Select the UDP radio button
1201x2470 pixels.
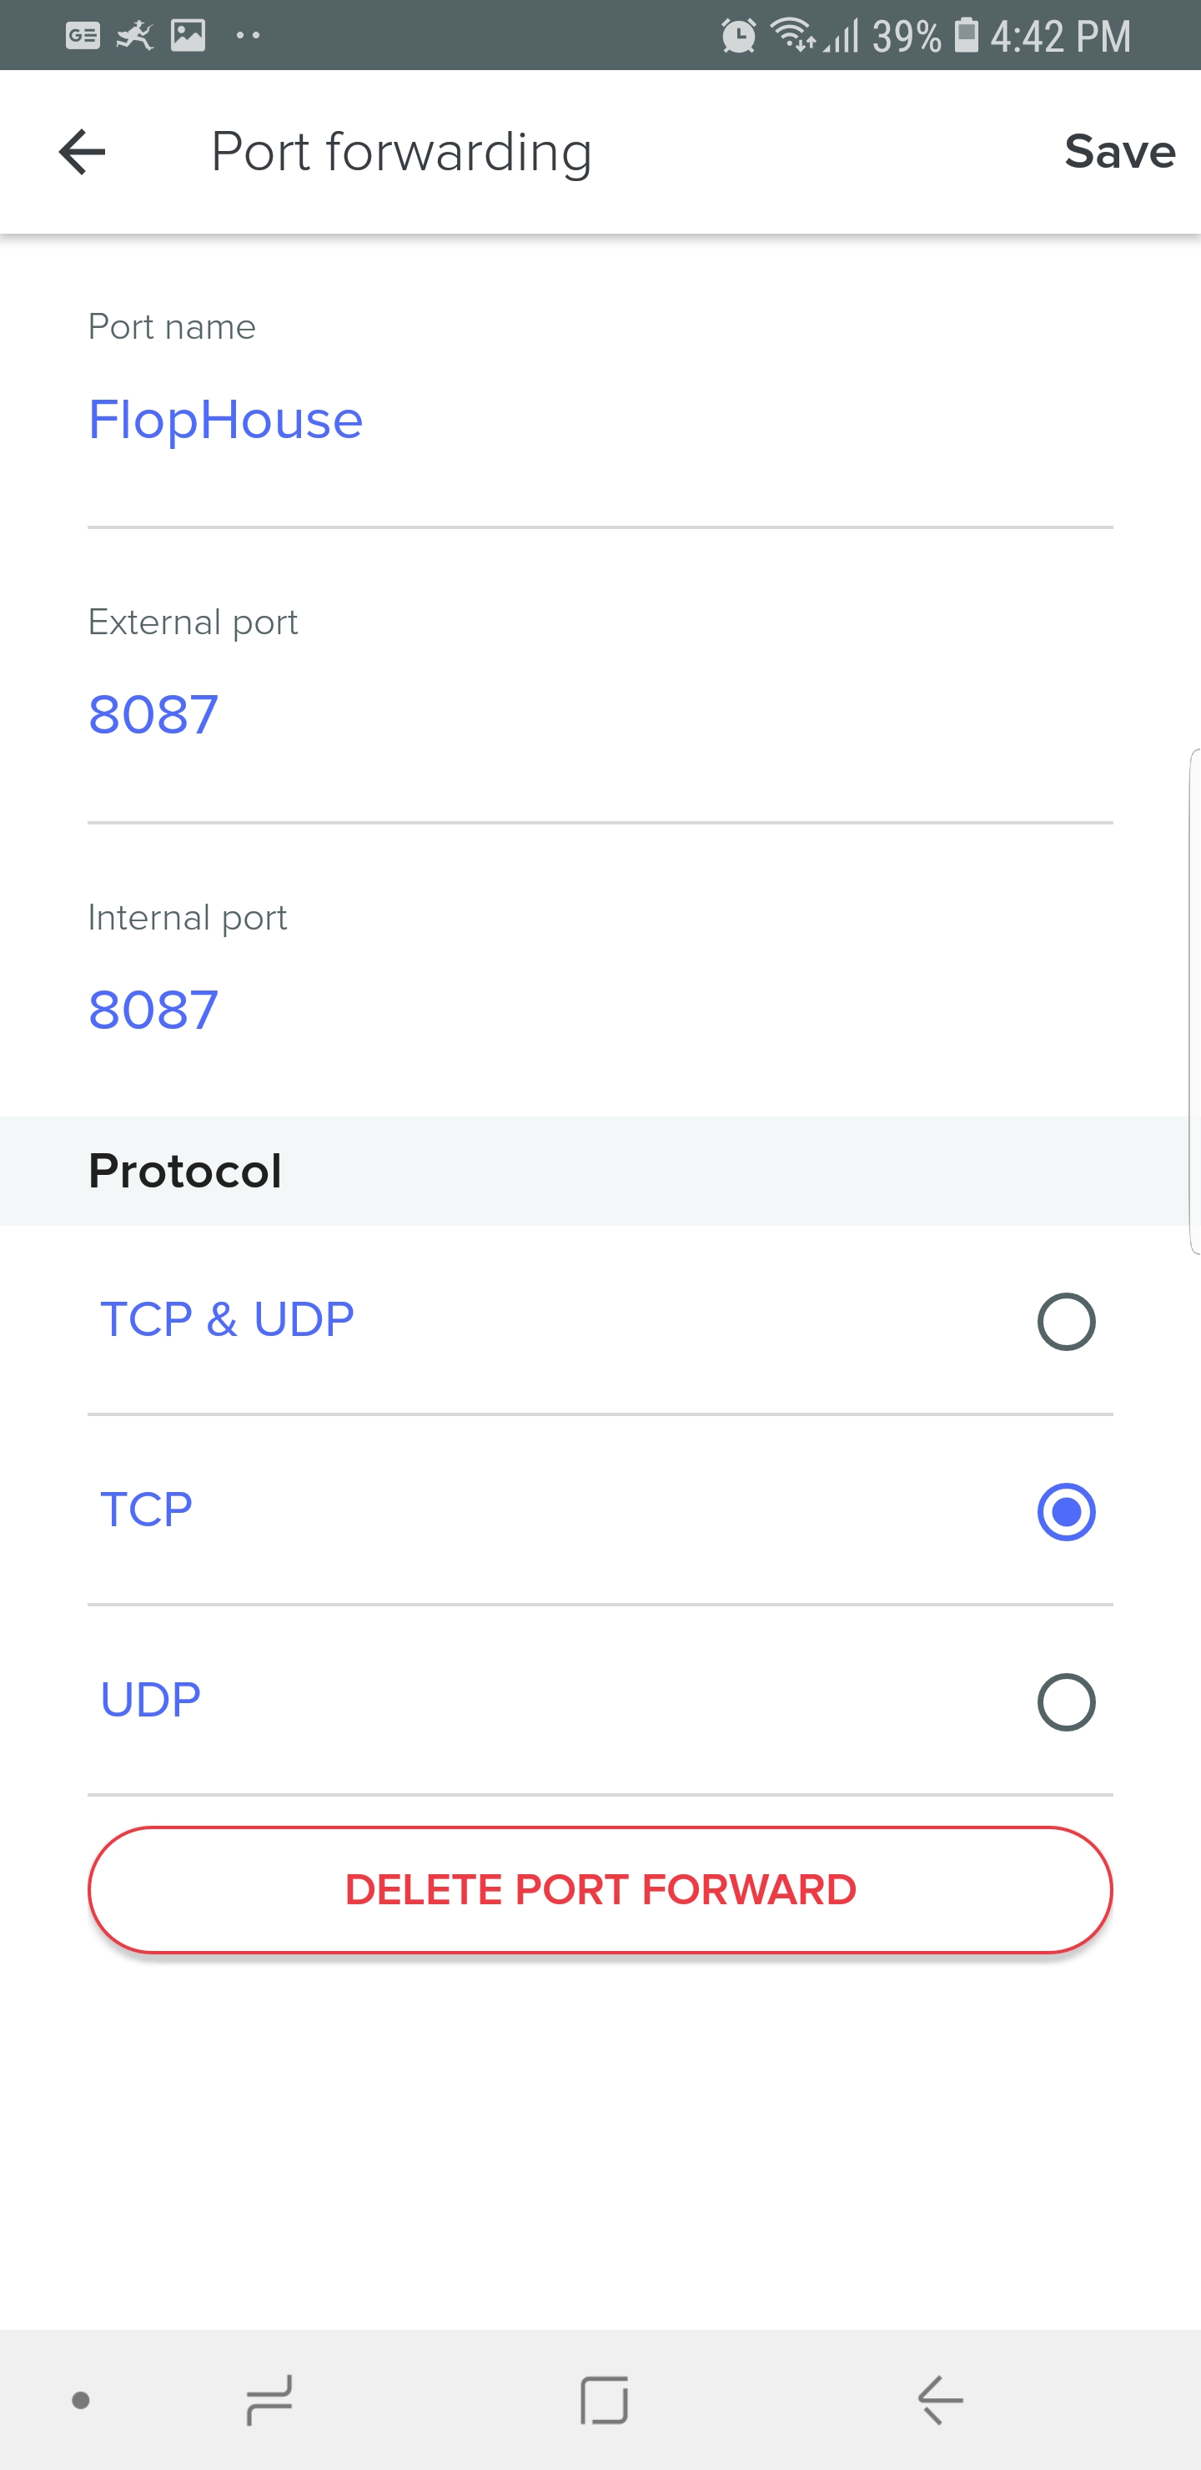(x=1066, y=1702)
